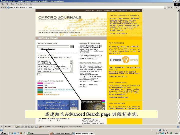The width and height of the screenshot is (180, 135).
Task: Select African Affairs in journals list
Action: 44,61
